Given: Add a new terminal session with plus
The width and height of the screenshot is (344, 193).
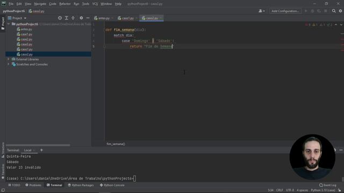Looking at the screenshot, I should (x=41, y=150).
